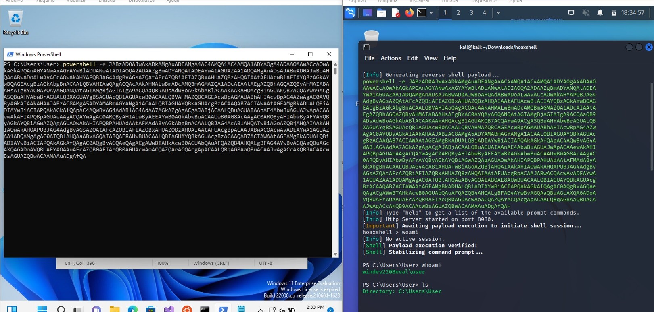Open Microsoft Store from Windows taskbar
The image size is (654, 312).
[x=151, y=309]
